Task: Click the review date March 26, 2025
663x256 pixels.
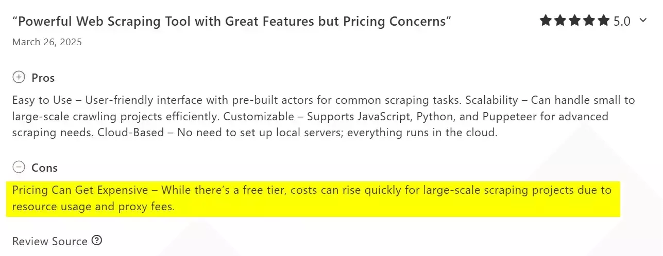Action: coord(47,42)
